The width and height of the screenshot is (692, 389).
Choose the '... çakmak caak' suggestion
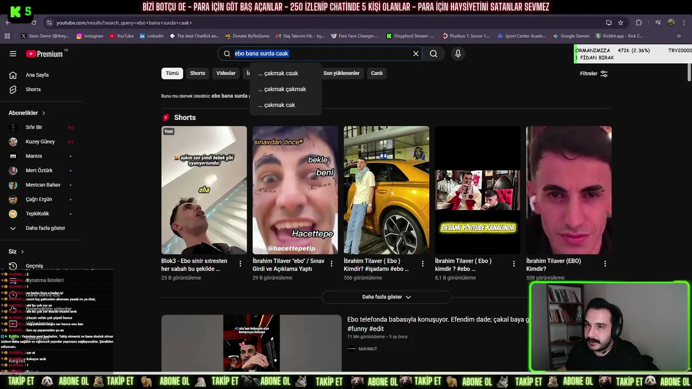tap(285, 73)
